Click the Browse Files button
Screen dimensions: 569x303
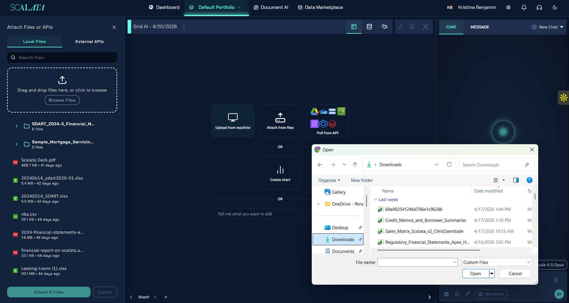(62, 100)
